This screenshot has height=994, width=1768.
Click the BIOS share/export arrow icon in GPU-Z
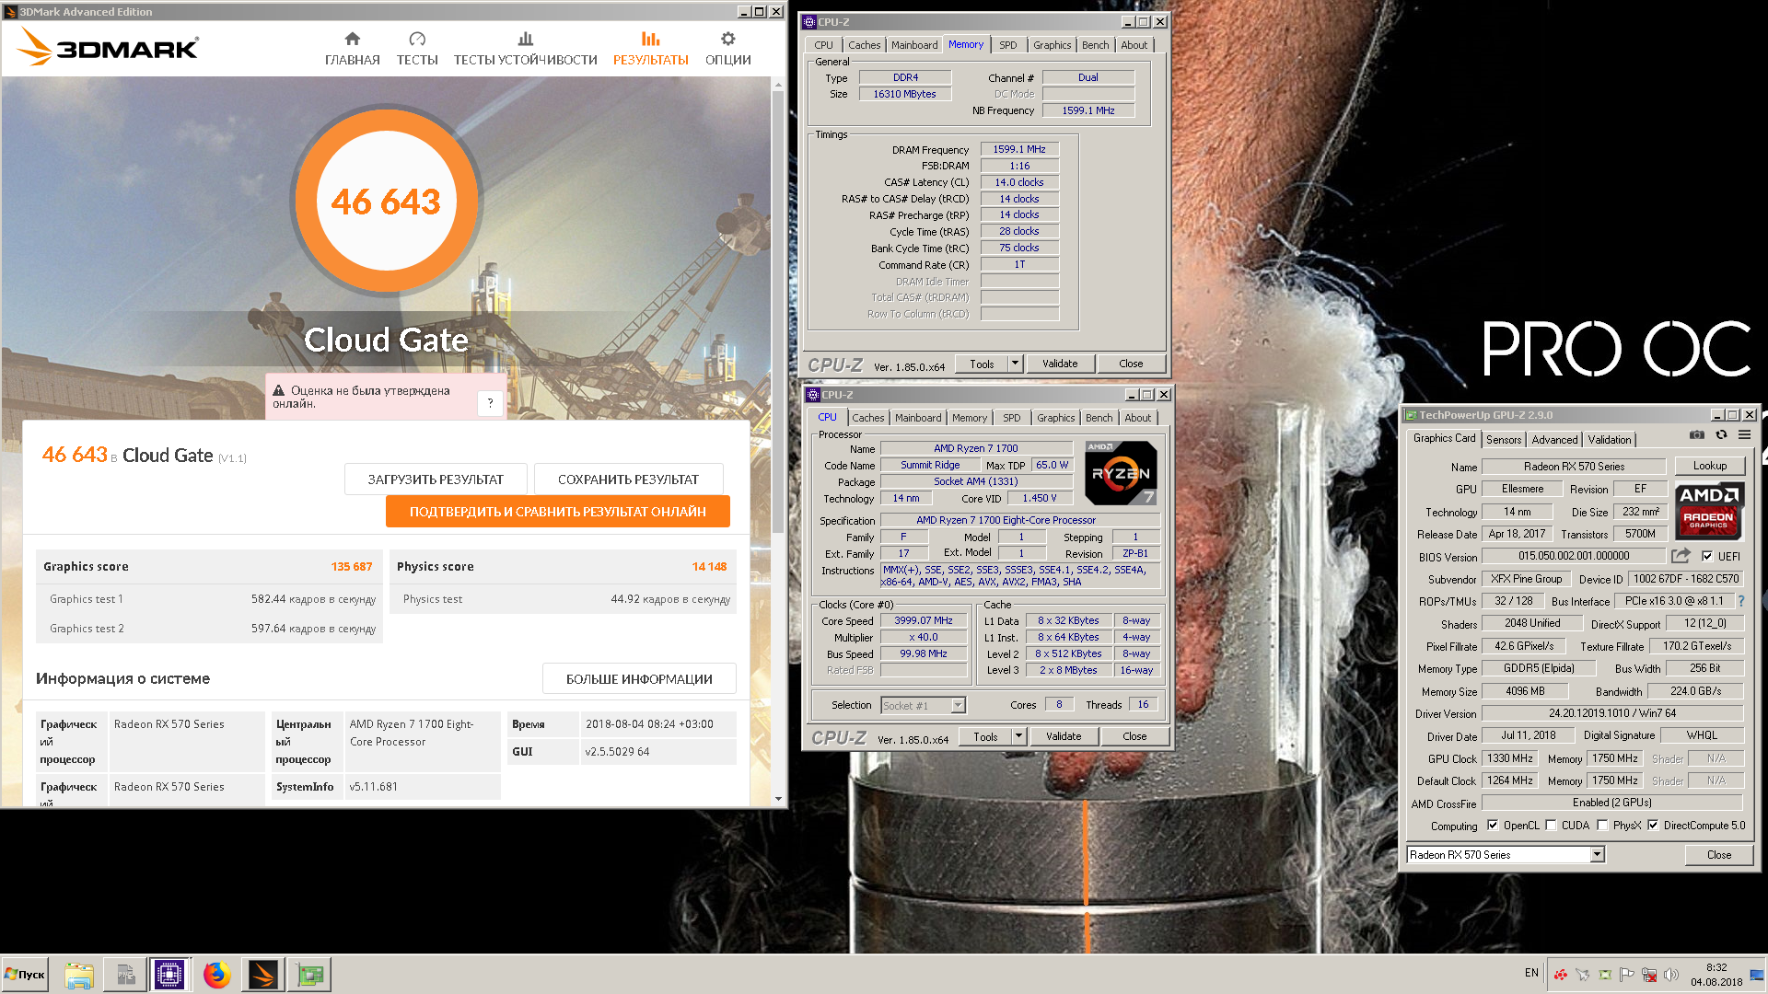[x=1681, y=556]
